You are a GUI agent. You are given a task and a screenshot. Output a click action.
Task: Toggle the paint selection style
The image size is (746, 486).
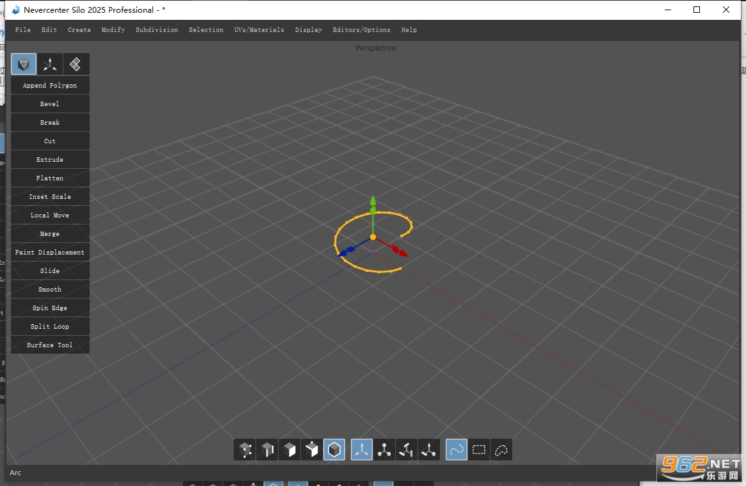tap(457, 450)
